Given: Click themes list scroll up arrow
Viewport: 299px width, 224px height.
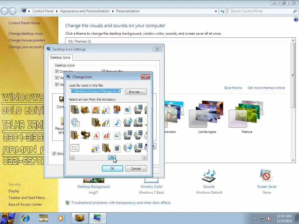Looking at the screenshot, I should tap(293, 40).
